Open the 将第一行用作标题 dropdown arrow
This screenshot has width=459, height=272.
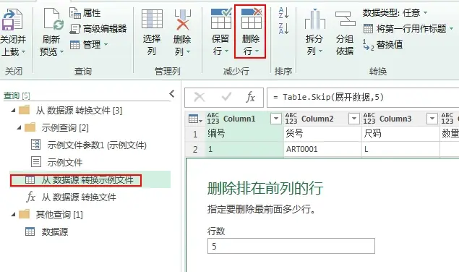pos(451,29)
